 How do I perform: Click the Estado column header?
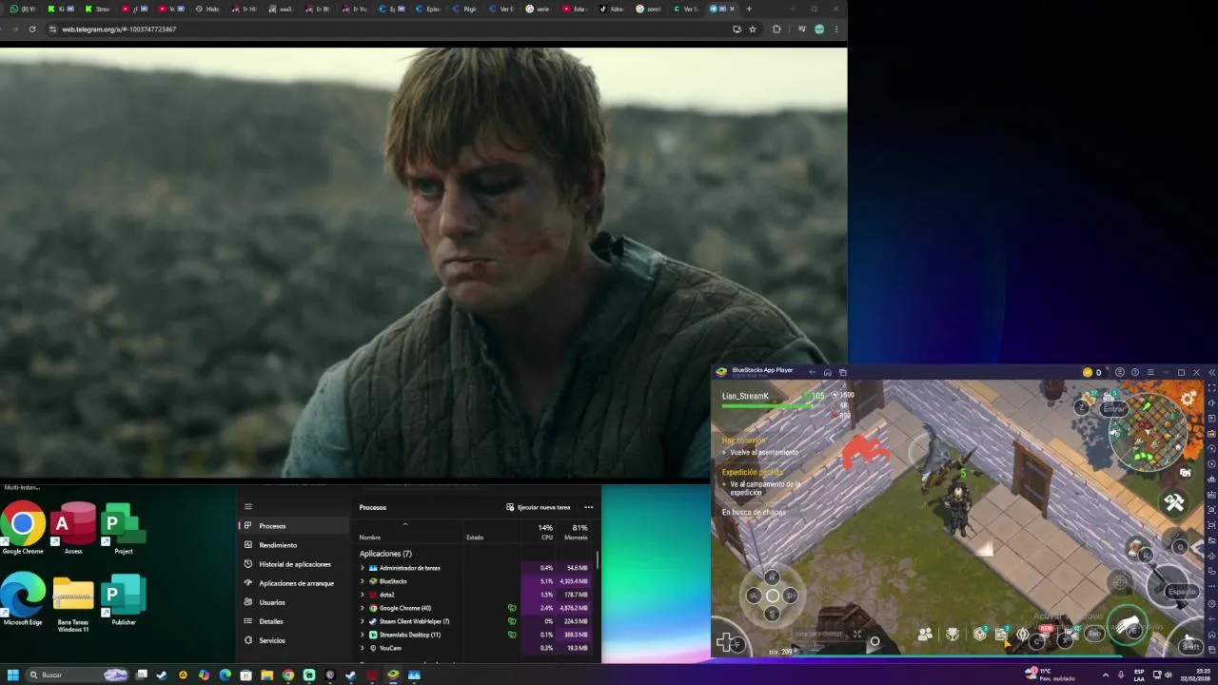[475, 538]
